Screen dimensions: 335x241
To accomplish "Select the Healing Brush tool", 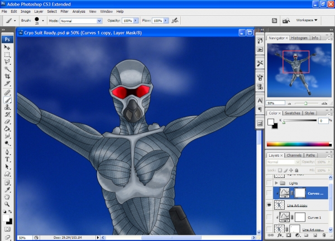I will point(7,93).
